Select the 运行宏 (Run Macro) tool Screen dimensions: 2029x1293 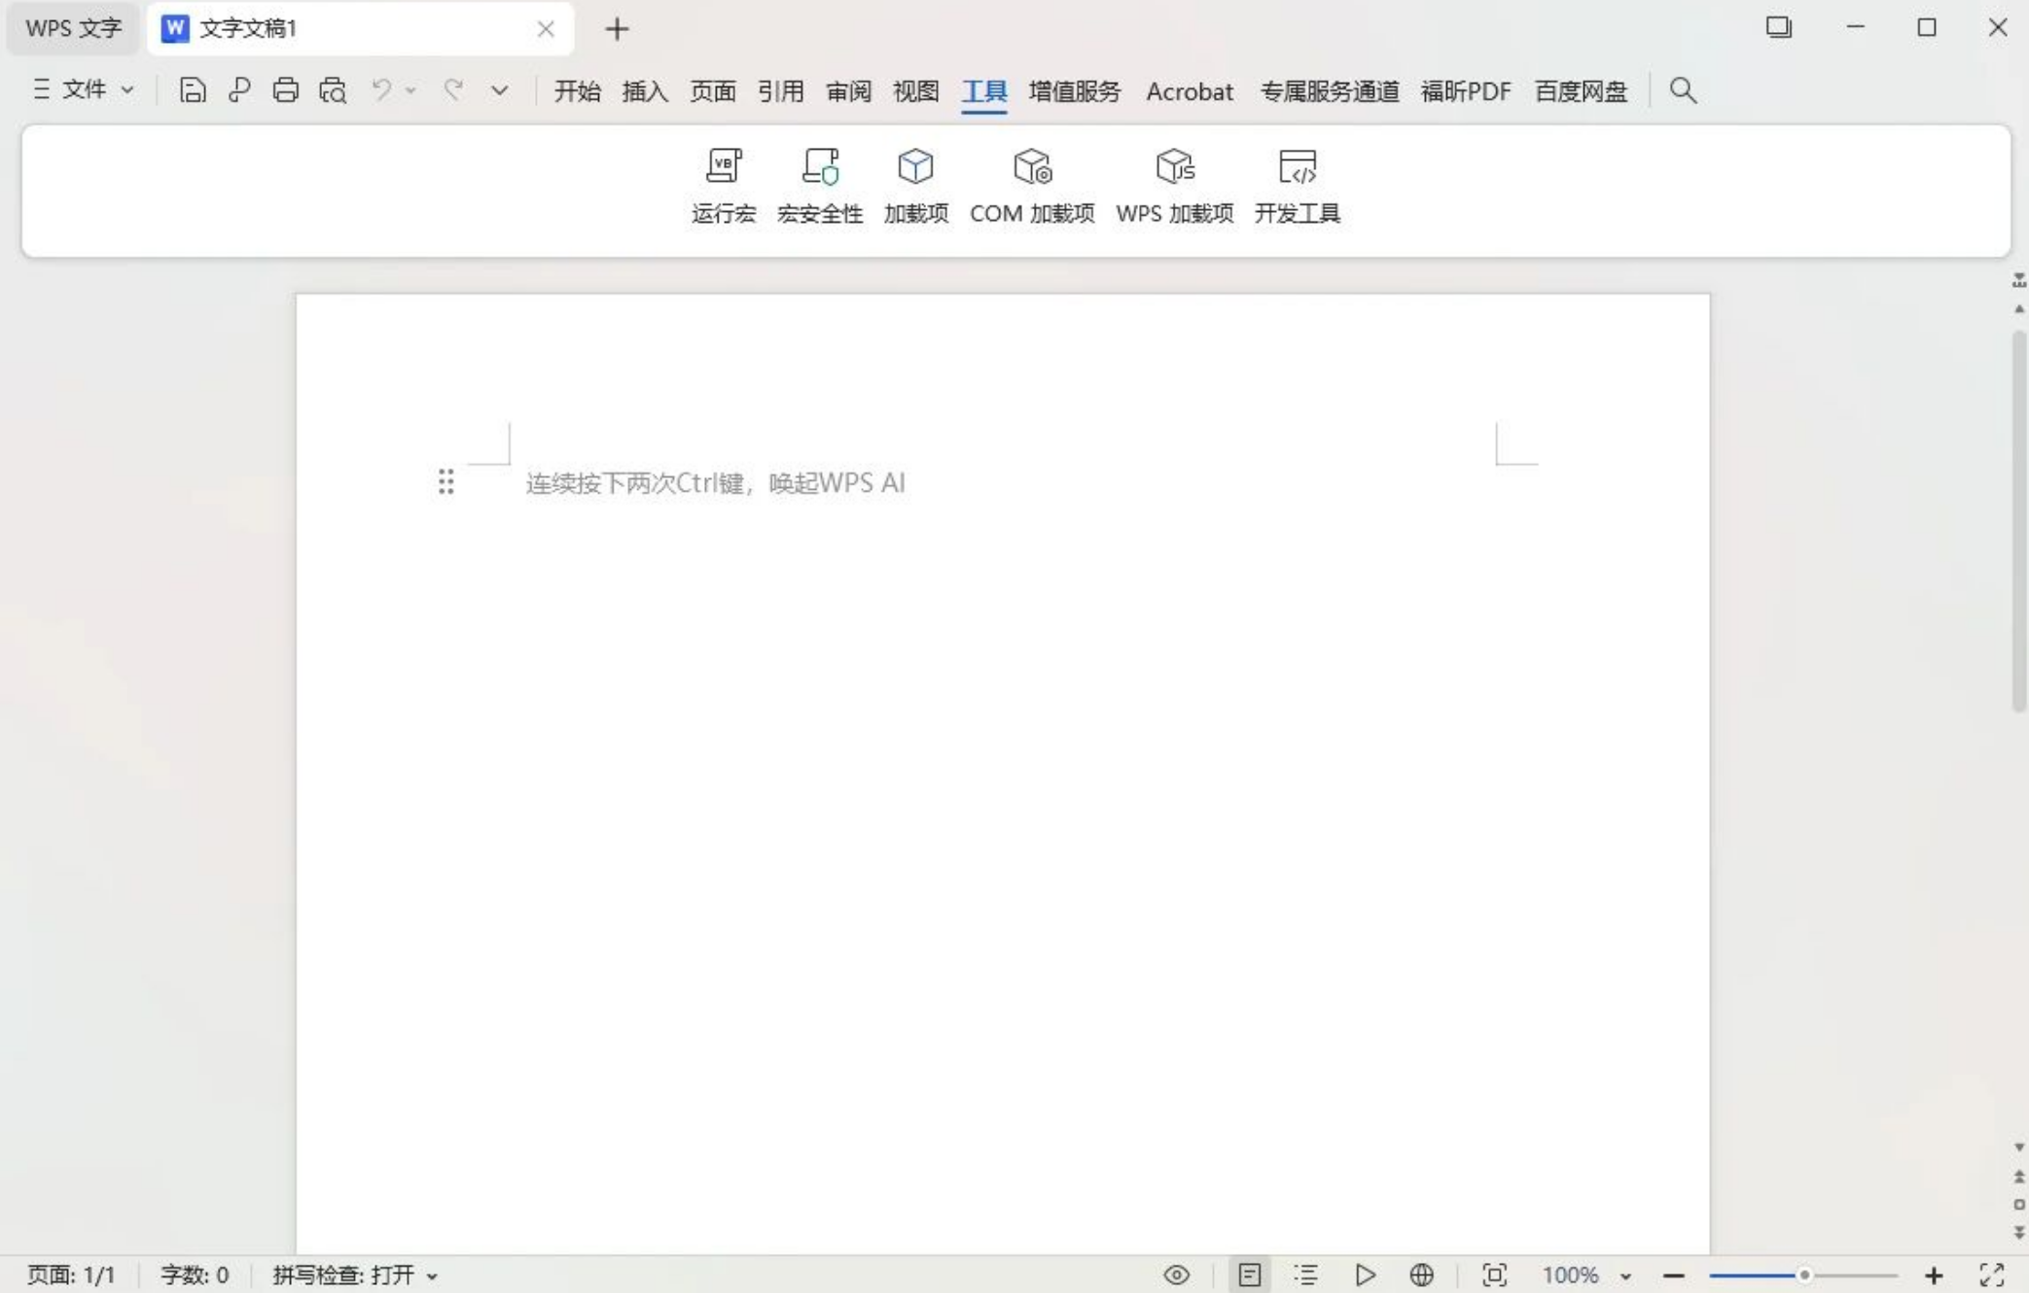click(x=722, y=185)
